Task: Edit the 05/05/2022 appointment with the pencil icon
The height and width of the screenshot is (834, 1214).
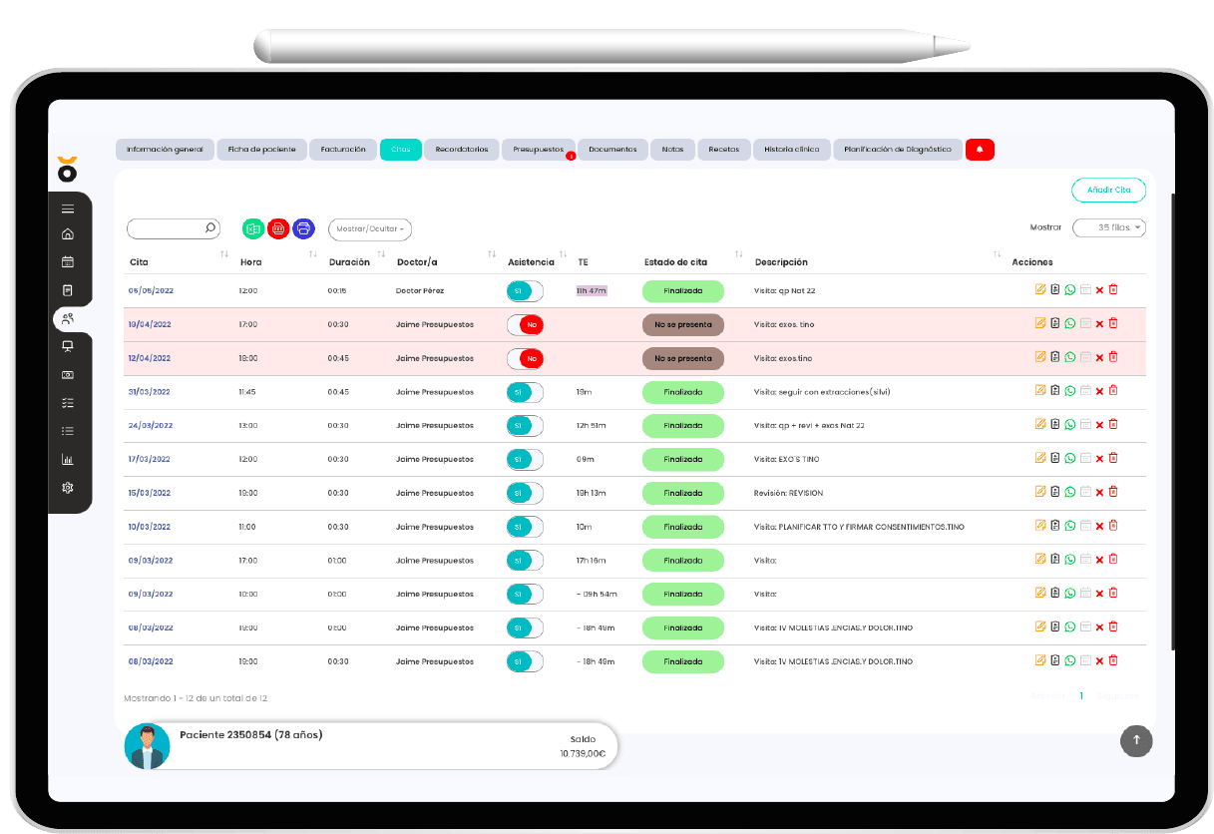Action: (x=1040, y=290)
